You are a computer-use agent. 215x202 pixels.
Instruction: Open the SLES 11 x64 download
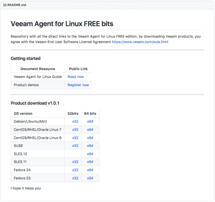point(90,162)
